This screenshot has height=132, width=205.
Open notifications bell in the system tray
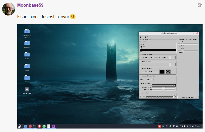point(181,126)
